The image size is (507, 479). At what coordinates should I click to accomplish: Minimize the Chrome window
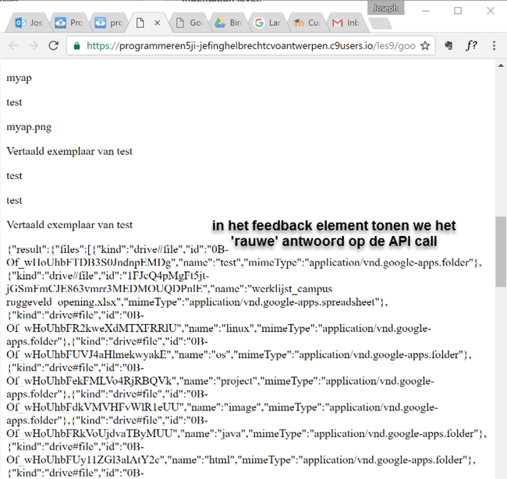426,11
